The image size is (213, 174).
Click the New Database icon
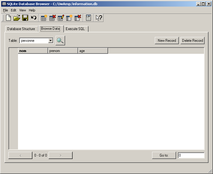coord(8,18)
